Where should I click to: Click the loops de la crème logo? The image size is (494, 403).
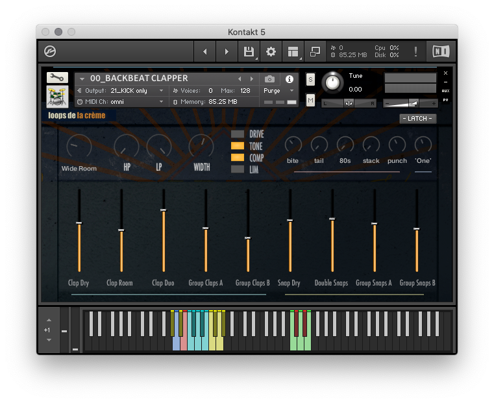(x=77, y=116)
